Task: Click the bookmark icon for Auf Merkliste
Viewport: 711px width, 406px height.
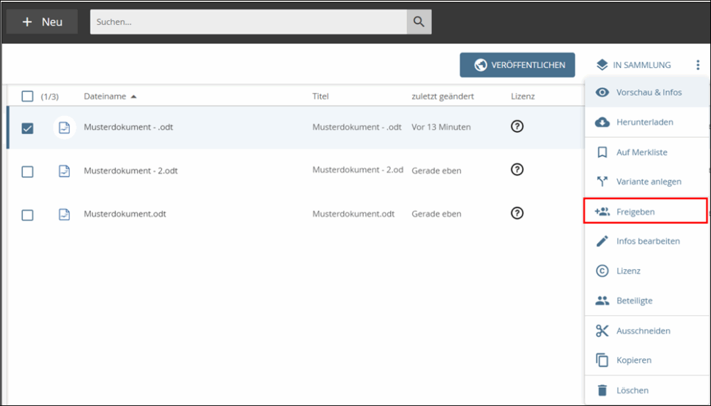Action: point(602,152)
